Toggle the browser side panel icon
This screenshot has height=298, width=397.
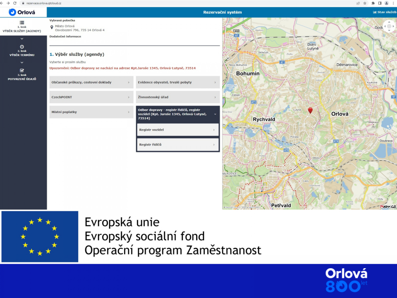coord(380,3)
